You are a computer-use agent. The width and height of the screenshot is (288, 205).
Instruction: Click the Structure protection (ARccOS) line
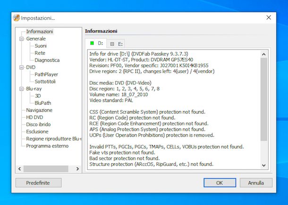tap(152, 164)
